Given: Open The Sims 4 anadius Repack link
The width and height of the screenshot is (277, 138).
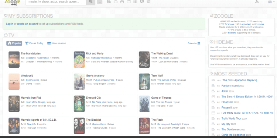Looking at the screenshot, I should pyautogui.click(x=240, y=80).
